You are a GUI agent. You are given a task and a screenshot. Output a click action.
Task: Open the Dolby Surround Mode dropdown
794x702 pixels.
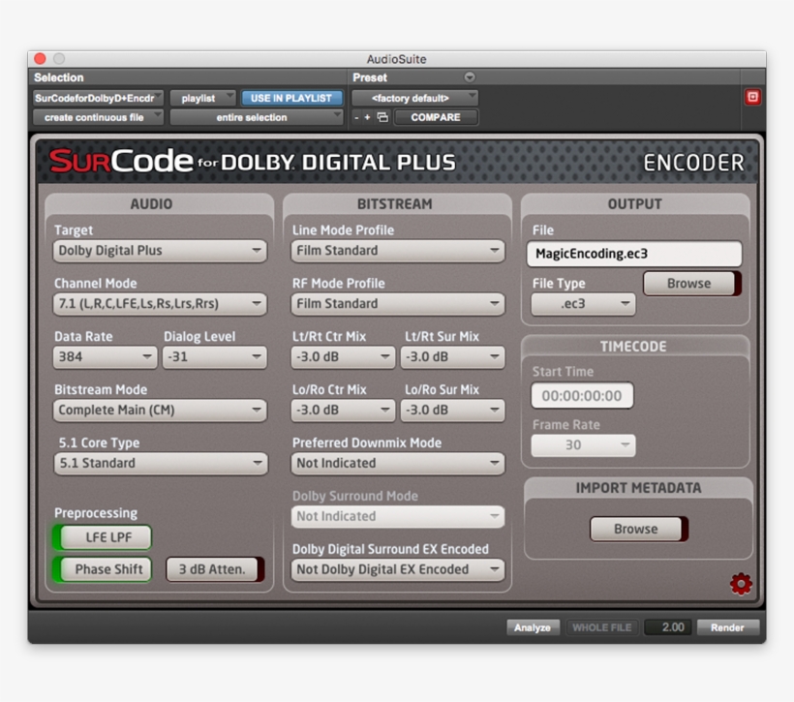[398, 517]
